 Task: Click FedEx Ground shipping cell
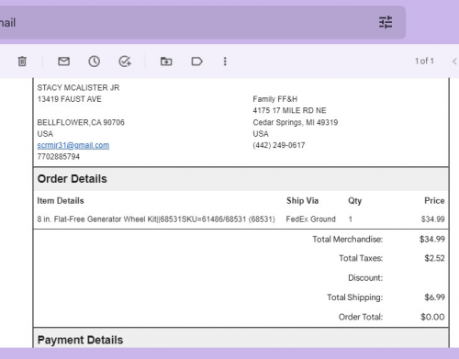tap(310, 219)
